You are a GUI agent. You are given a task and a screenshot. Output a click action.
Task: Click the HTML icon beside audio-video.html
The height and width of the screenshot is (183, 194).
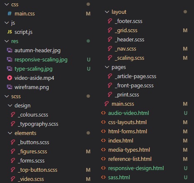click(x=103, y=113)
